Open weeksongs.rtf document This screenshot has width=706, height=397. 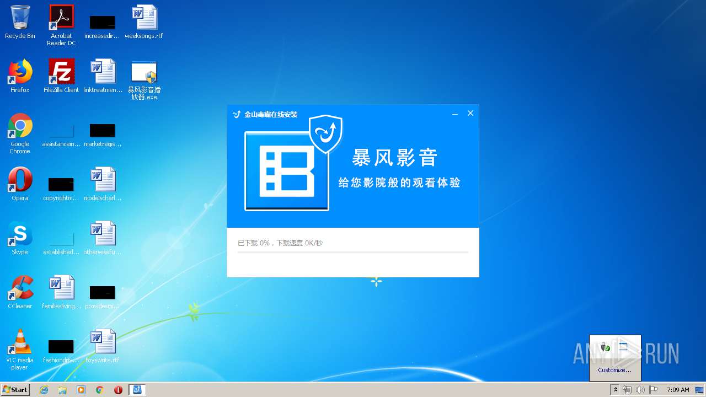(x=144, y=22)
